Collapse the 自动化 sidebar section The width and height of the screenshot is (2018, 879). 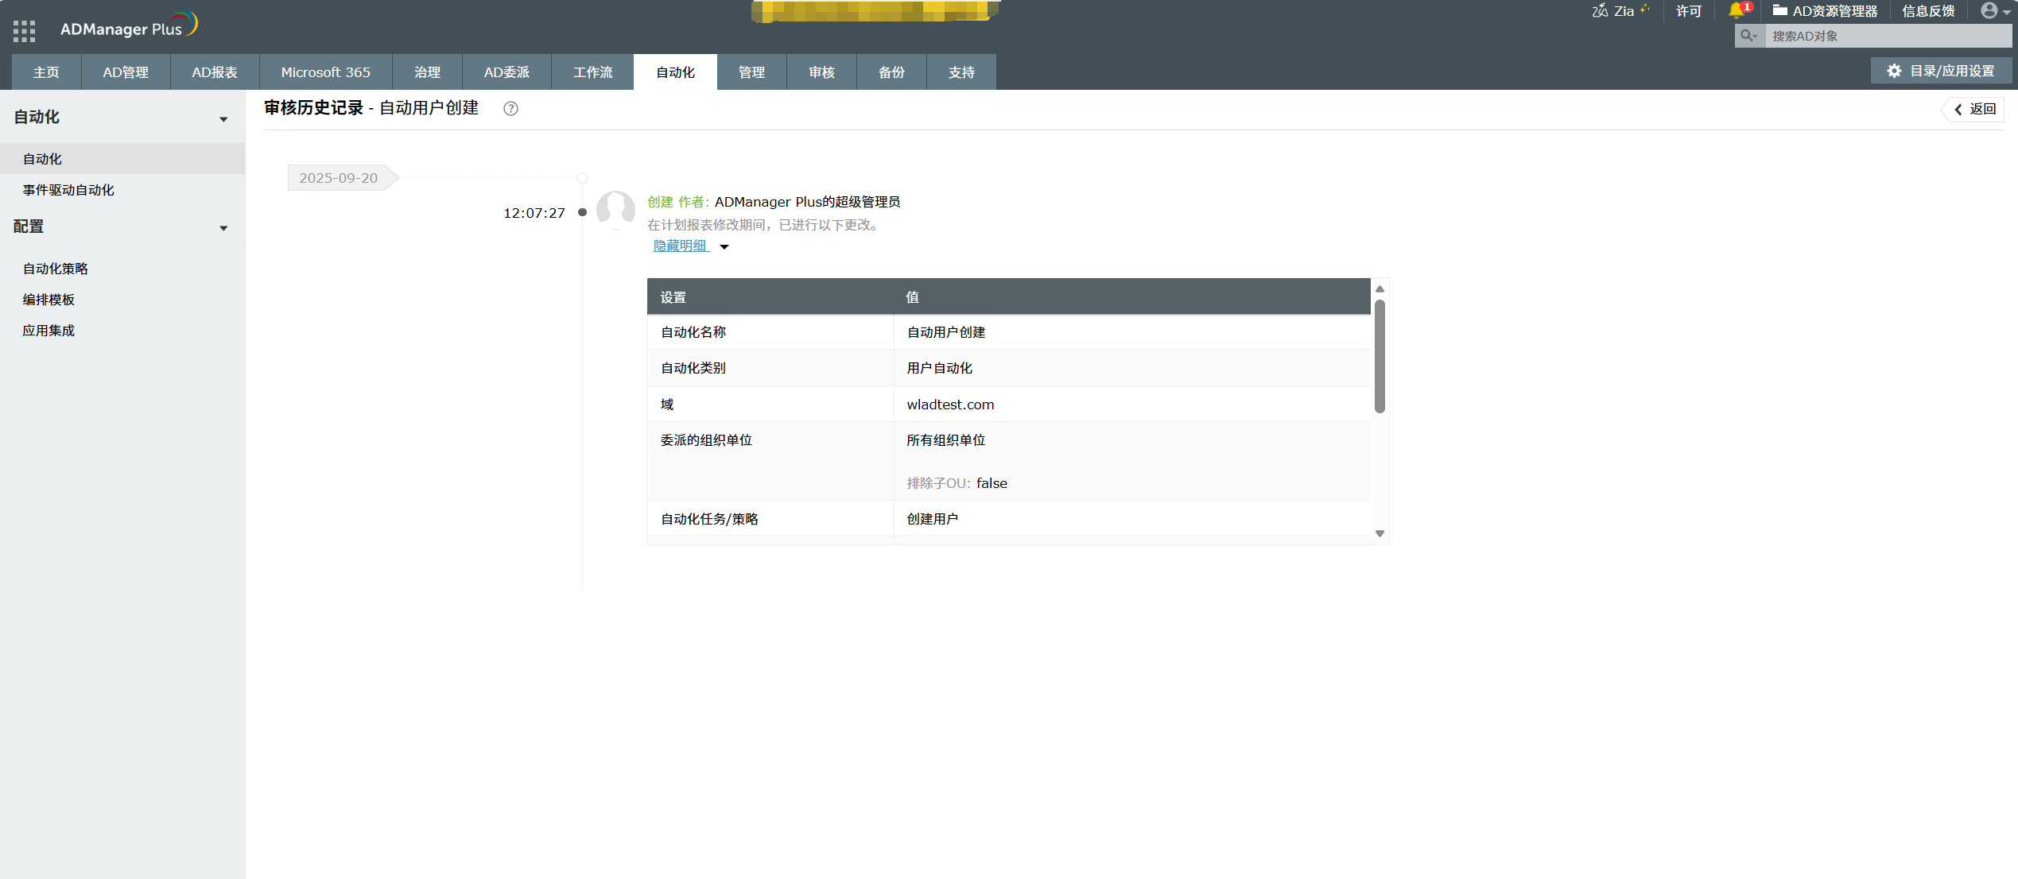coord(223,118)
